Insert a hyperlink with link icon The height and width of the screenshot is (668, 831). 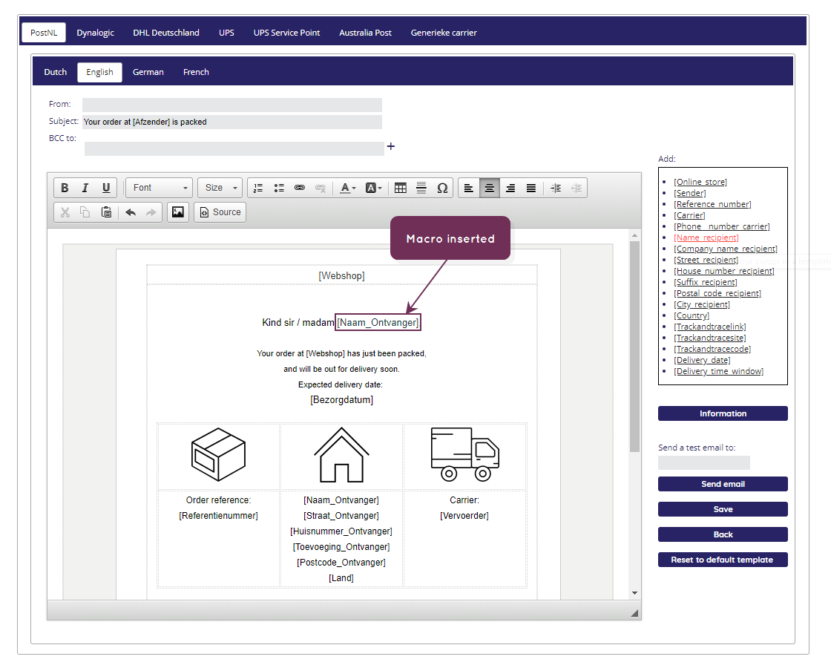tap(300, 188)
